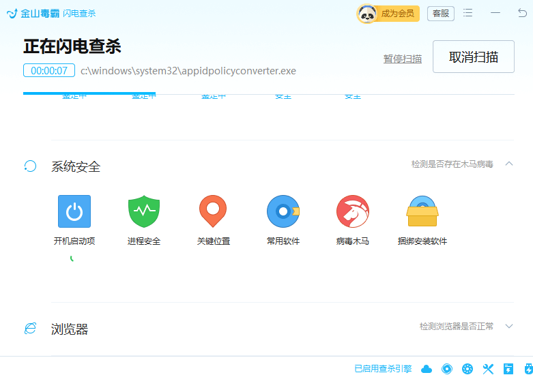533x375 pixels.
Task: Click the blue scan progress bar
Action: pos(89,93)
